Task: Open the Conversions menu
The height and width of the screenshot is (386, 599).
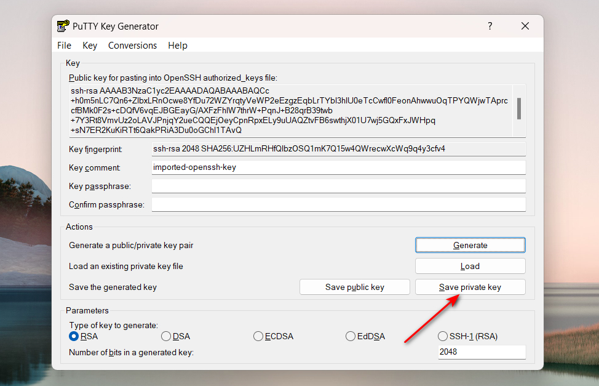Action: pyautogui.click(x=132, y=46)
